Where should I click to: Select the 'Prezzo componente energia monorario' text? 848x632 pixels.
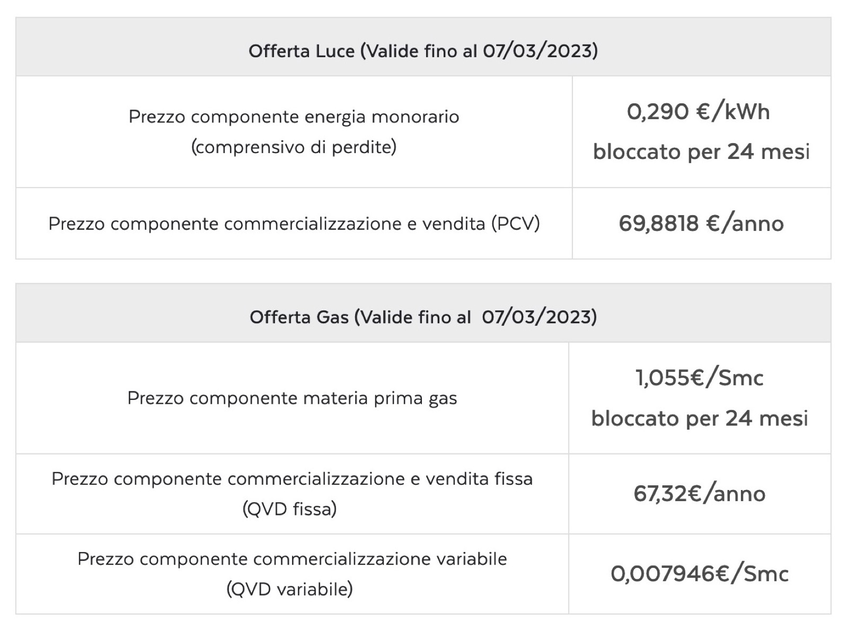(294, 117)
